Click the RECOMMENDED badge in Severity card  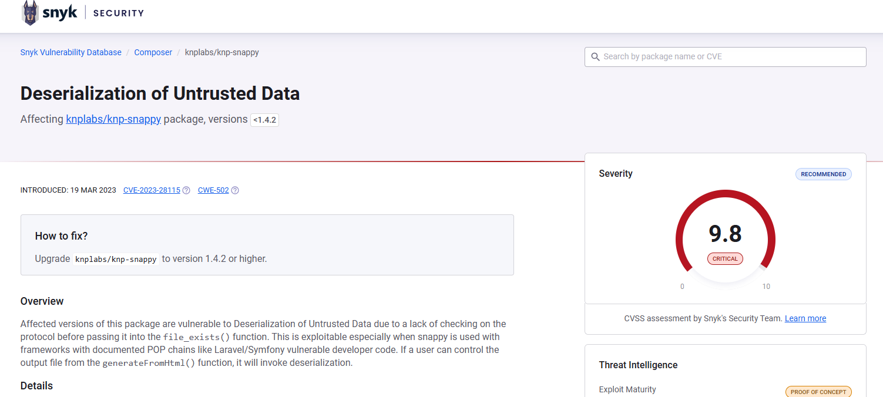coord(823,174)
